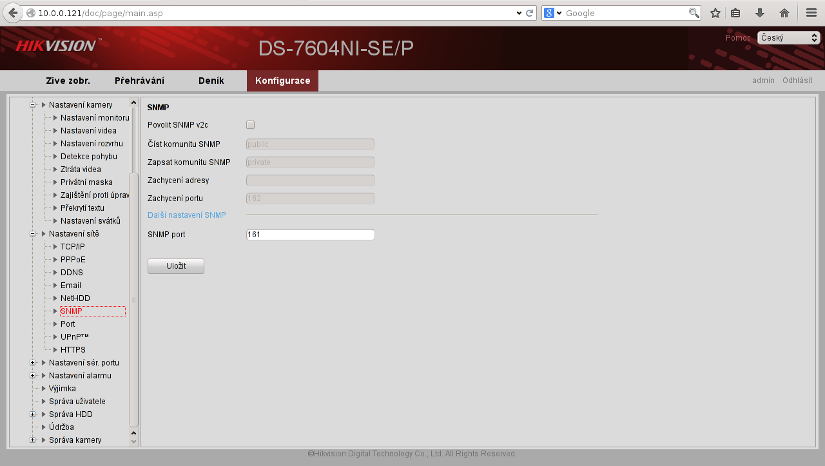The width and height of the screenshot is (825, 466).
Task: Expand Nastavení alarmu tree node
Action: pyautogui.click(x=32, y=376)
